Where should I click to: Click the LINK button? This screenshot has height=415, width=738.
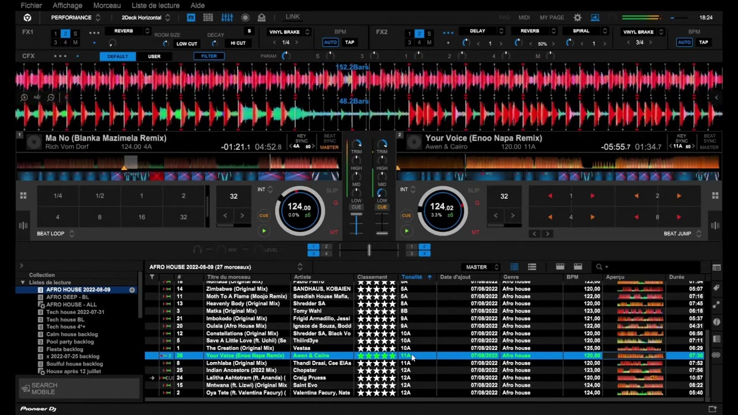pyautogui.click(x=293, y=17)
